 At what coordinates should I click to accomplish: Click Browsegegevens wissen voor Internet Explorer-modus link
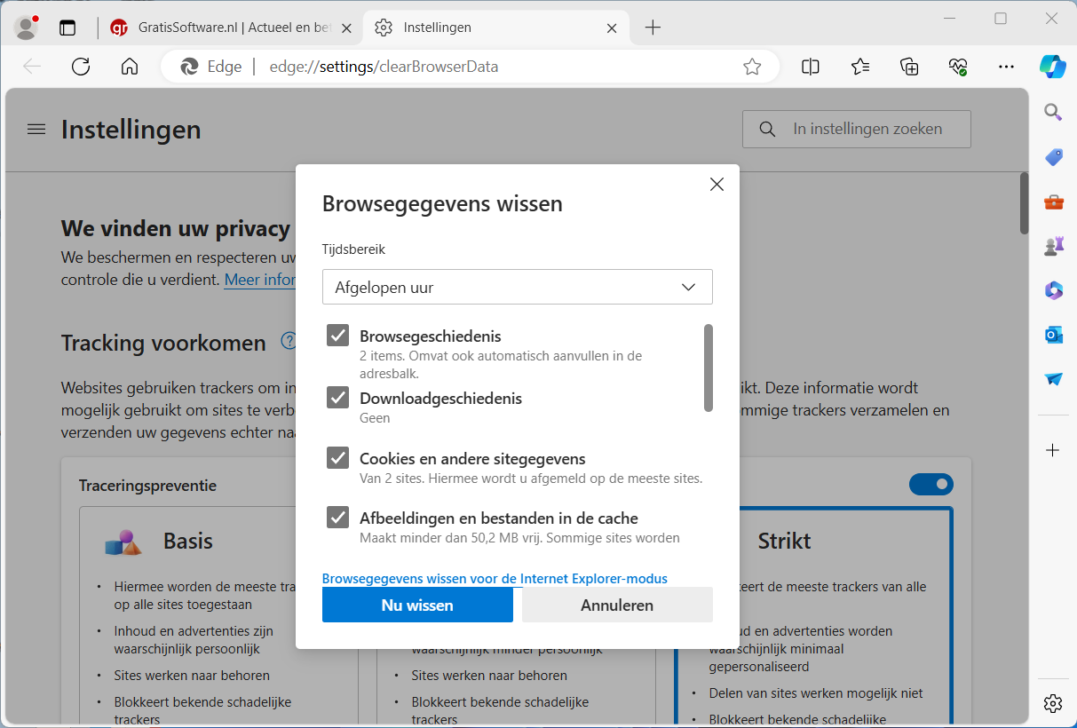[495, 578]
